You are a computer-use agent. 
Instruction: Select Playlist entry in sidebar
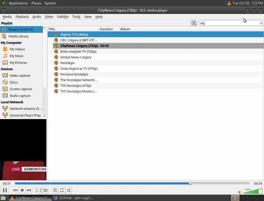[21, 29]
